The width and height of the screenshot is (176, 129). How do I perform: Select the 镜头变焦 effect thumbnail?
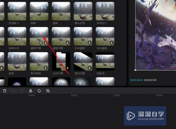point(83,11)
